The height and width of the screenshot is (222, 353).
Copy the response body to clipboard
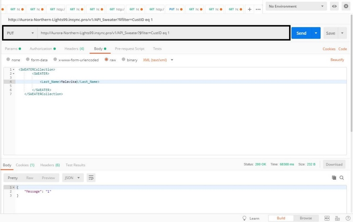[334, 178]
